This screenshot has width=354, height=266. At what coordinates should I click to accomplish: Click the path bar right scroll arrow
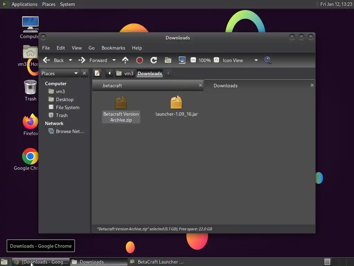(168, 73)
